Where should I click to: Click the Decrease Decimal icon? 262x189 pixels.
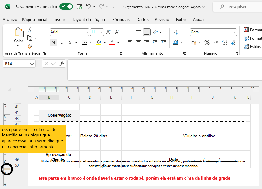233,42
